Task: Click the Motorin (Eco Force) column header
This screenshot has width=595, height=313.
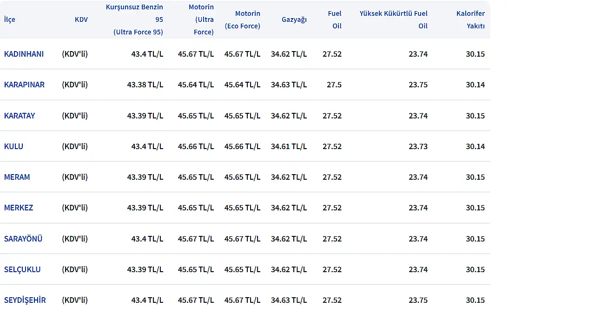Action: coord(242,20)
